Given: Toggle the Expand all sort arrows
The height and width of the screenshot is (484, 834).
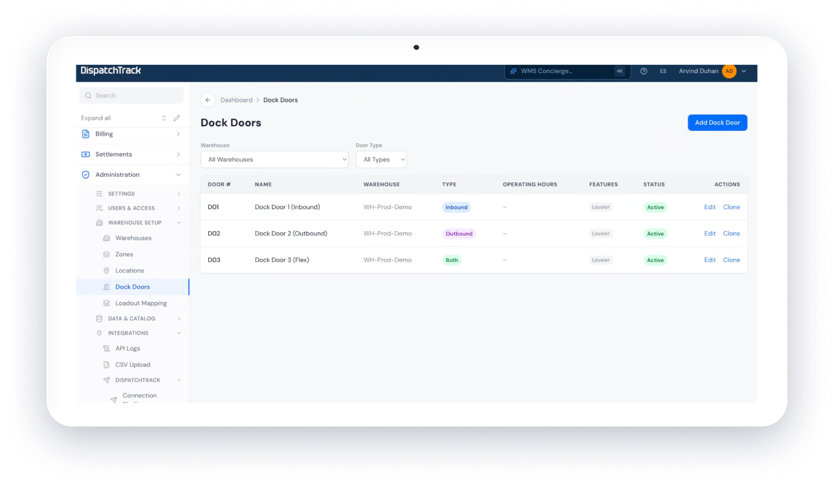Looking at the screenshot, I should (x=164, y=118).
